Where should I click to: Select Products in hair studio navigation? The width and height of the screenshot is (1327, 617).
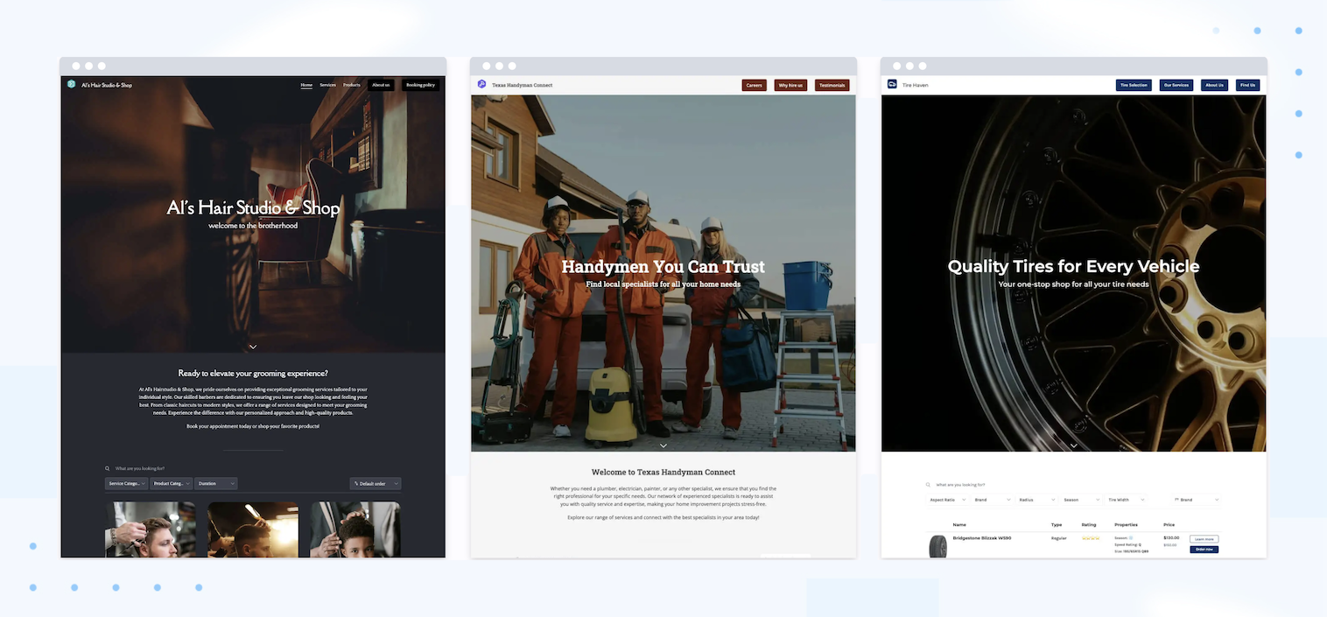coord(352,85)
